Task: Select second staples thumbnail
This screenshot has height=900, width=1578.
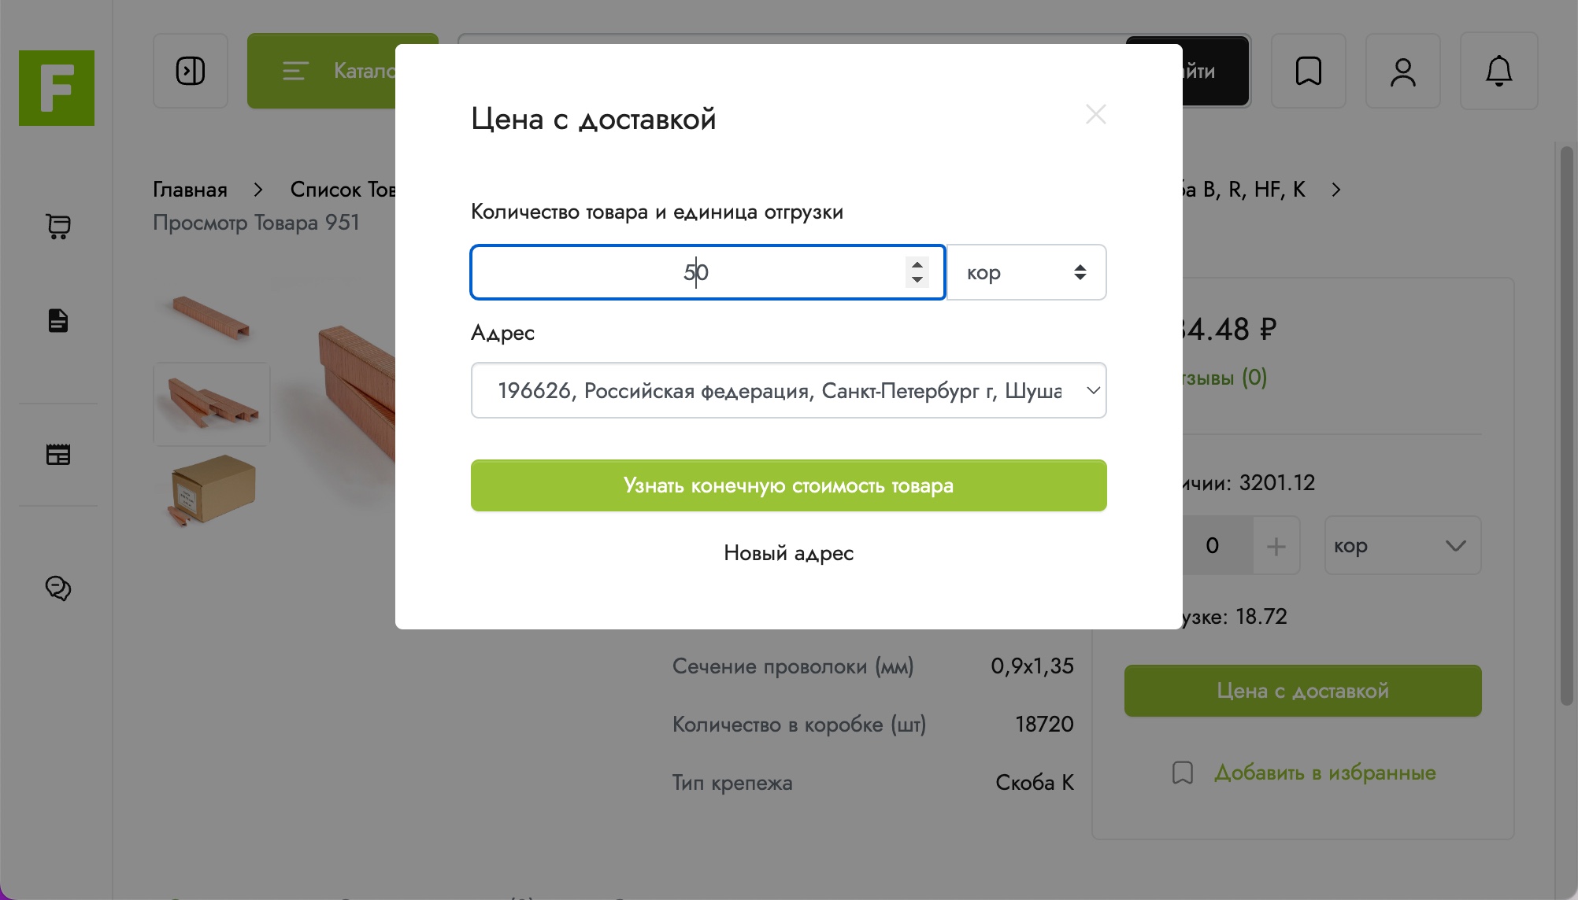Action: [x=212, y=404]
